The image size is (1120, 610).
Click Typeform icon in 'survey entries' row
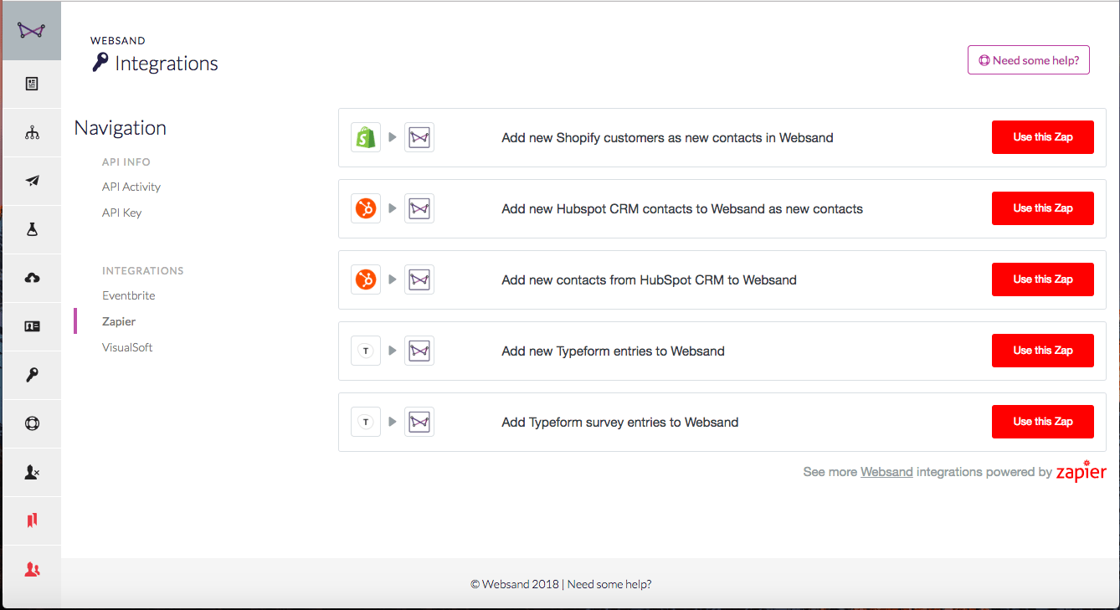pyautogui.click(x=366, y=422)
